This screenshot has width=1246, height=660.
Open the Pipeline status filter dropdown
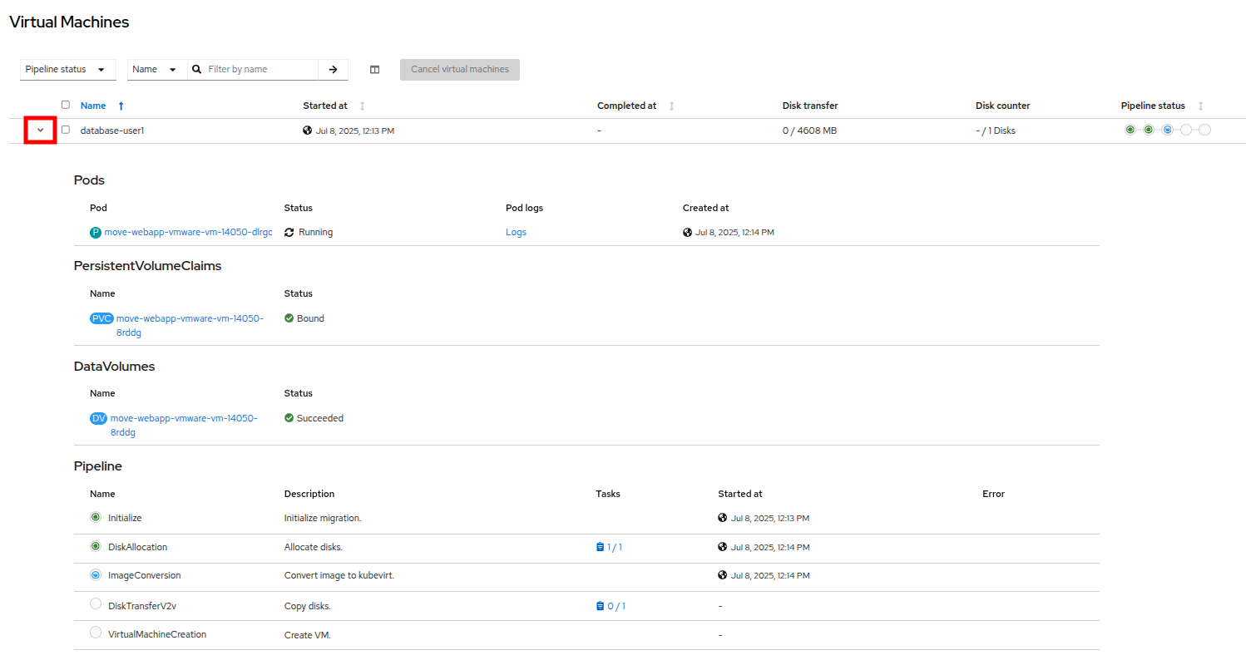pyautogui.click(x=67, y=70)
